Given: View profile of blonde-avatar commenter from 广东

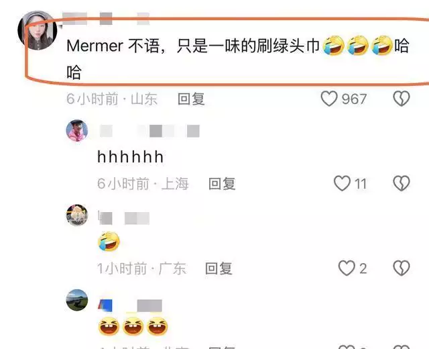Looking at the screenshot, I should (77, 215).
